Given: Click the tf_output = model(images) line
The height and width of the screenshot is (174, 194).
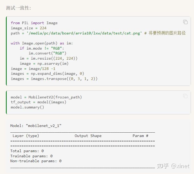Looking at the screenshot, I should (x=39, y=102).
